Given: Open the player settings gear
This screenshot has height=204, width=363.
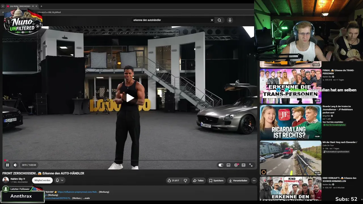Looking at the screenshot, I should [236, 165].
